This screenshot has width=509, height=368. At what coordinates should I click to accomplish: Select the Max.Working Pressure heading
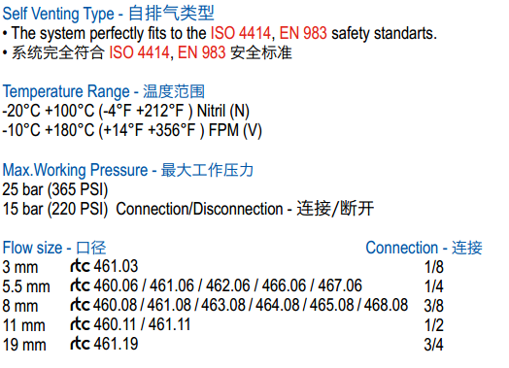pyautogui.click(x=127, y=170)
